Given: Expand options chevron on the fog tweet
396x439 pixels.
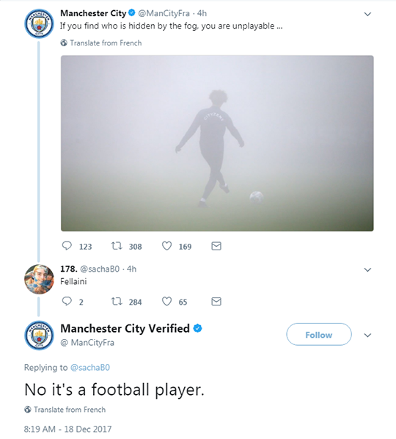Looking at the screenshot, I should coord(367,14).
